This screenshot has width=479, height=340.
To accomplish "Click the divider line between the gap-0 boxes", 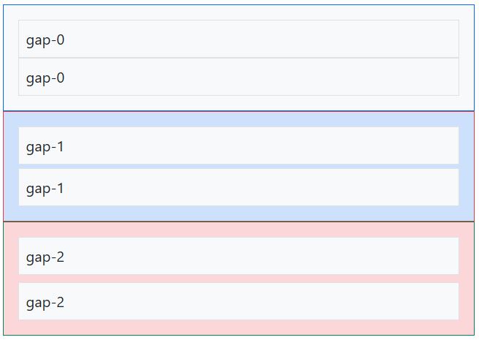I will point(238,58).
